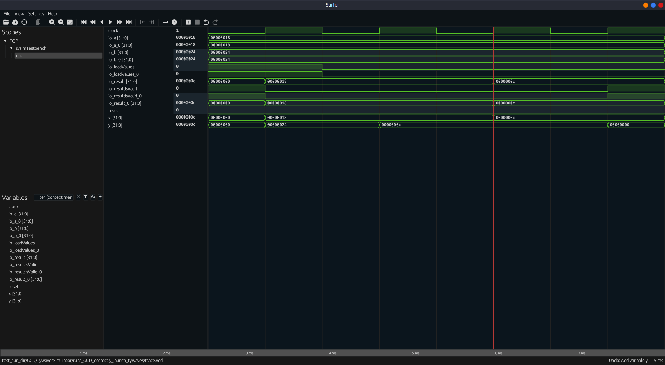Open the Settings menu
This screenshot has width=665, height=365.
(x=36, y=14)
